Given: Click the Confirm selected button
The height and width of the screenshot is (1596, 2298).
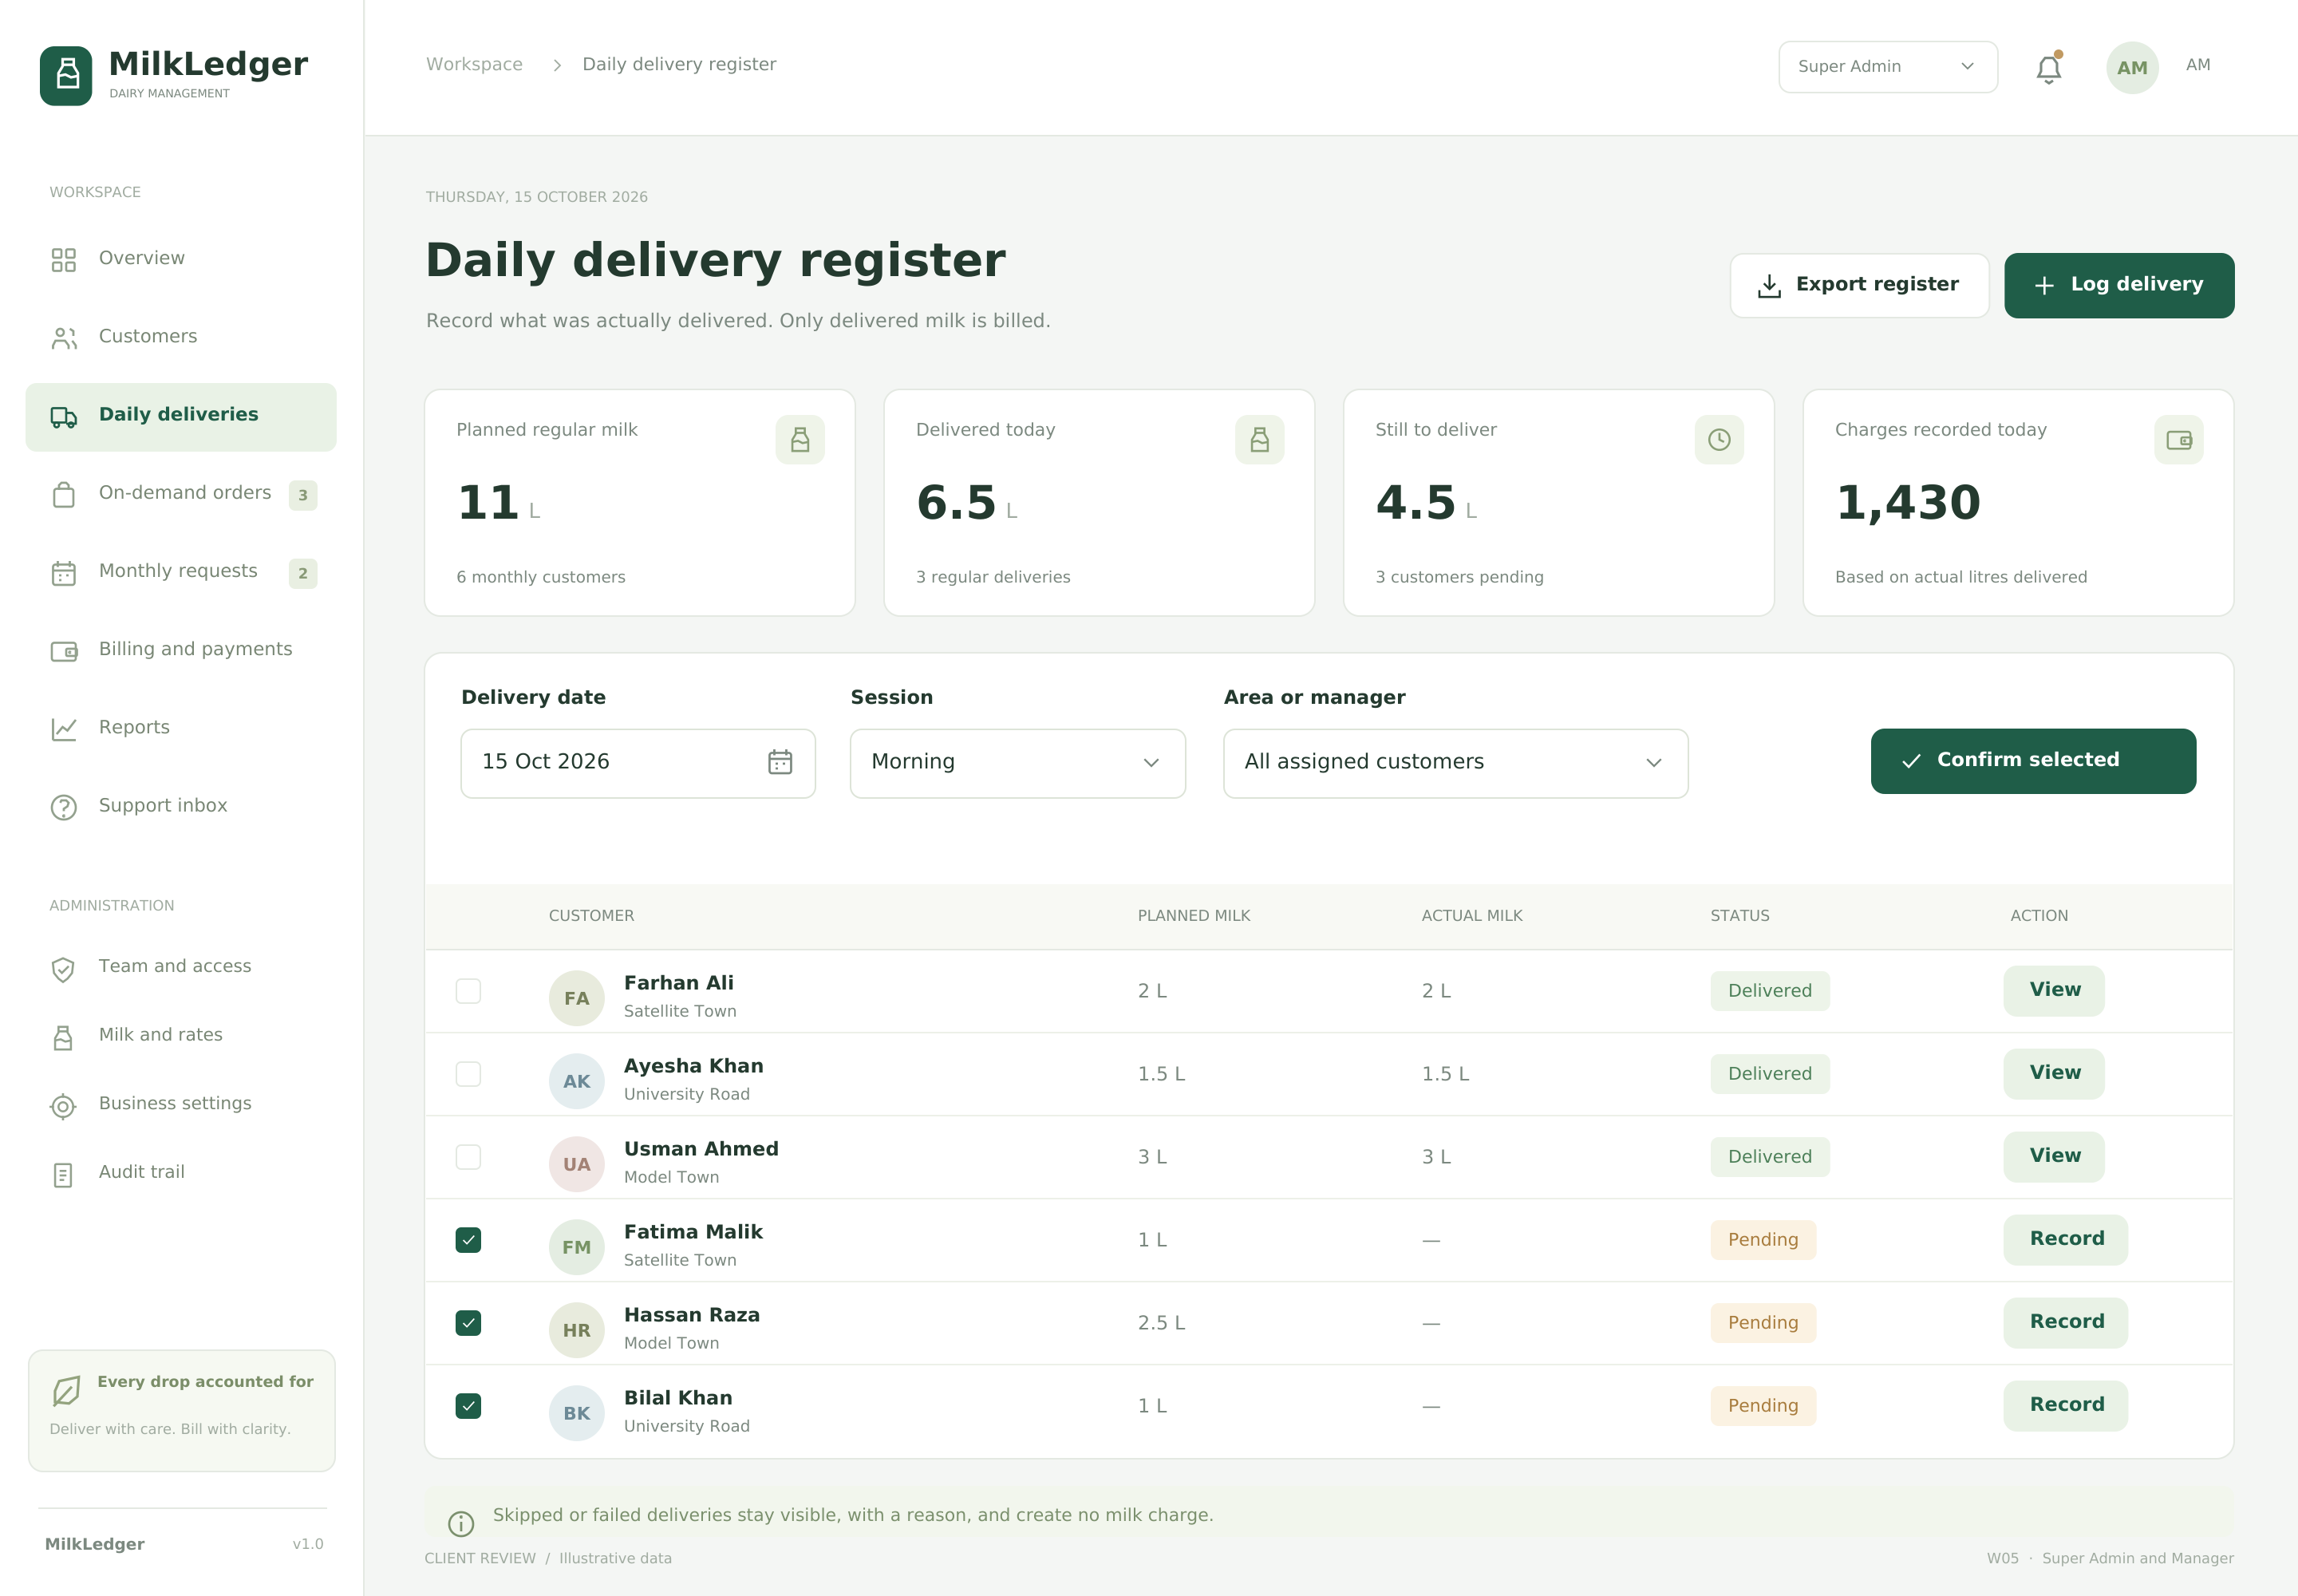Looking at the screenshot, I should [x=2033, y=761].
